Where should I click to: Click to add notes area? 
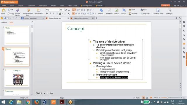tap(44, 93)
